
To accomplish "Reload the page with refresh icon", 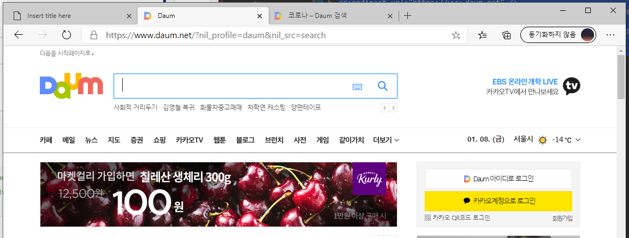I will (x=66, y=35).
